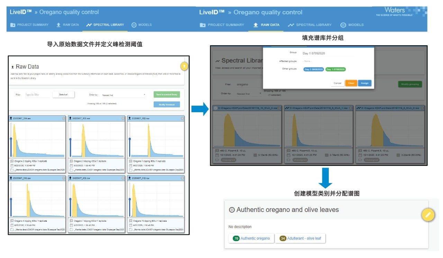The height and width of the screenshot is (258, 443).
Task: Click info icon on 20200907_004.raw card
Action: [x=63, y=118]
